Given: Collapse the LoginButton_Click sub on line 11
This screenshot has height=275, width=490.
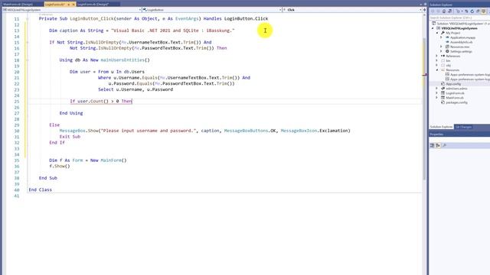Looking at the screenshot, I should [28, 18].
